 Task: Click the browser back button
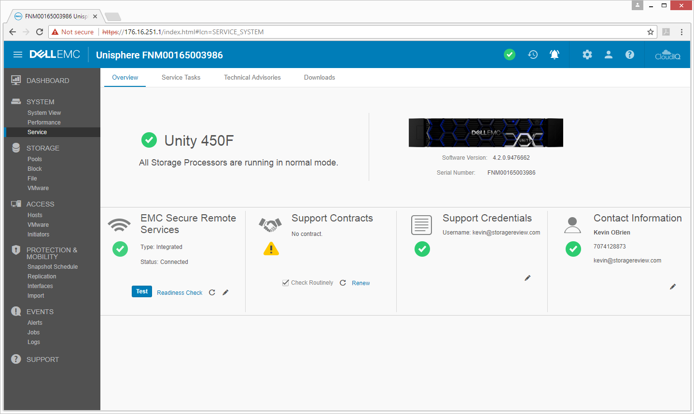click(x=13, y=32)
